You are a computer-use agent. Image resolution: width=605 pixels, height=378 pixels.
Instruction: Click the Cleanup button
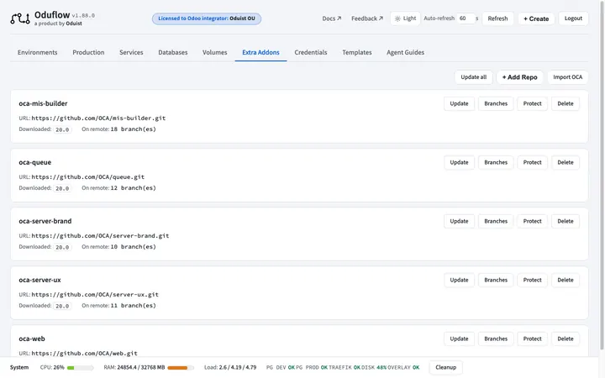click(445, 367)
